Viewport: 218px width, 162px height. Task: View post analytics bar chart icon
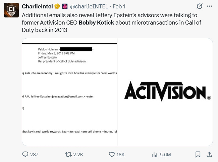(x=155, y=154)
